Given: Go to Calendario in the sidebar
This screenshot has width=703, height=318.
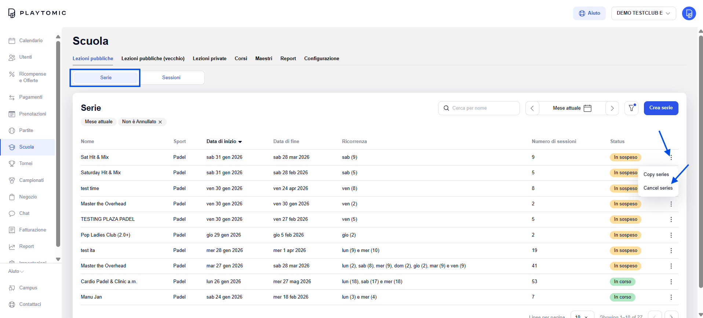Looking at the screenshot, I should coord(31,41).
